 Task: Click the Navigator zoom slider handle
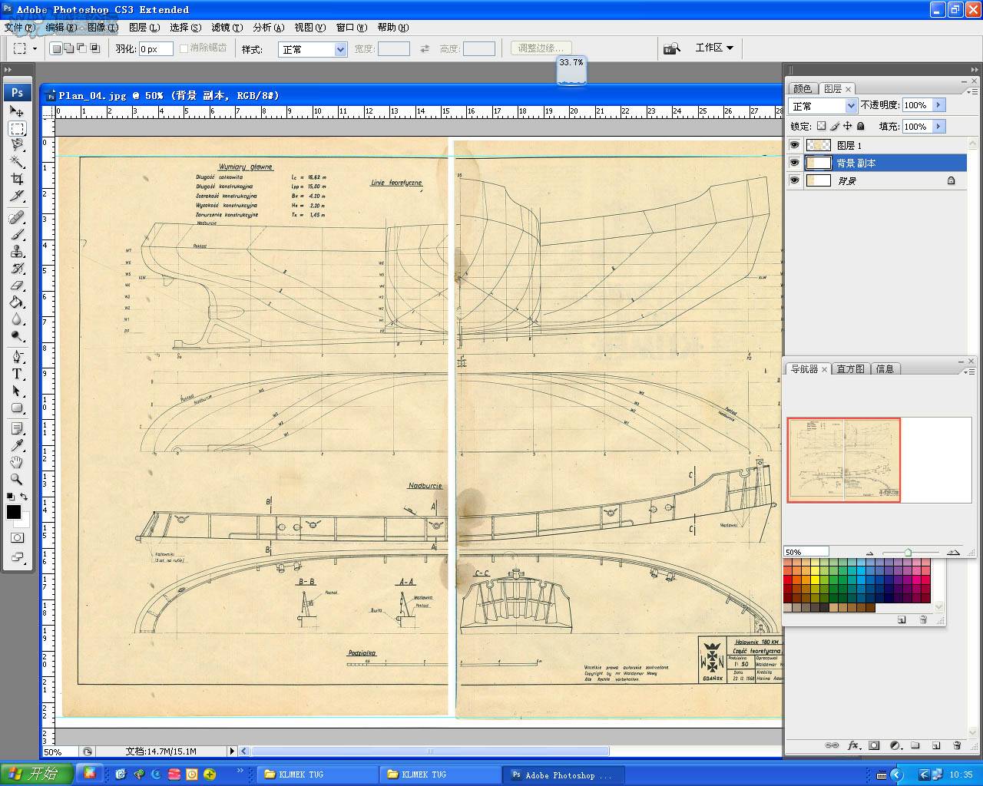(x=909, y=552)
